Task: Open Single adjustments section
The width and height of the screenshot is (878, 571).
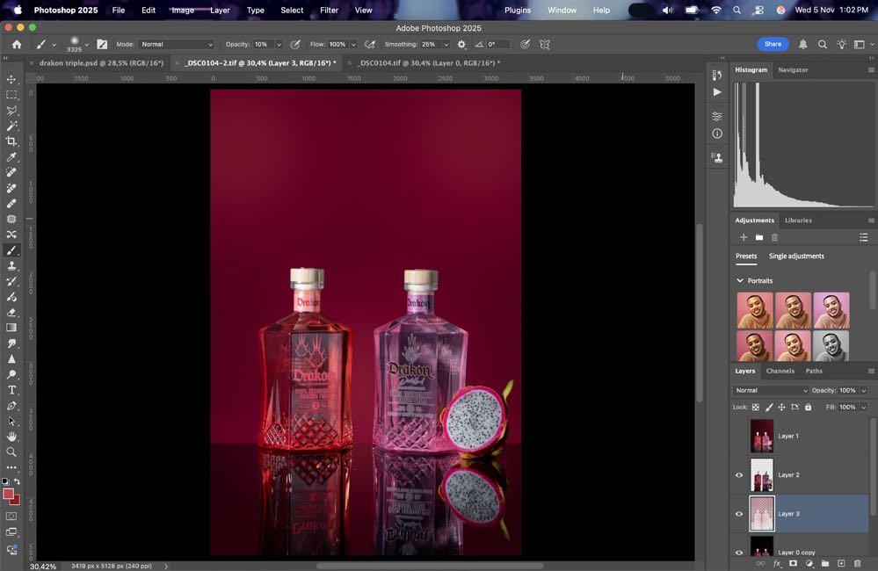Action: coord(796,257)
